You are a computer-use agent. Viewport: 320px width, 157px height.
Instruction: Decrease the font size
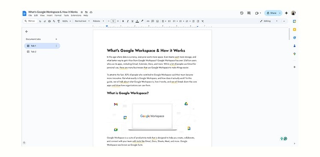click(x=109, y=21)
